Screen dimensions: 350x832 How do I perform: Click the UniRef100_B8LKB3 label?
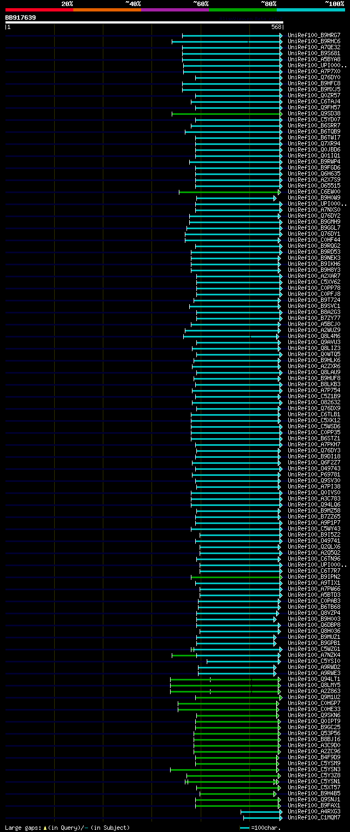(313, 384)
